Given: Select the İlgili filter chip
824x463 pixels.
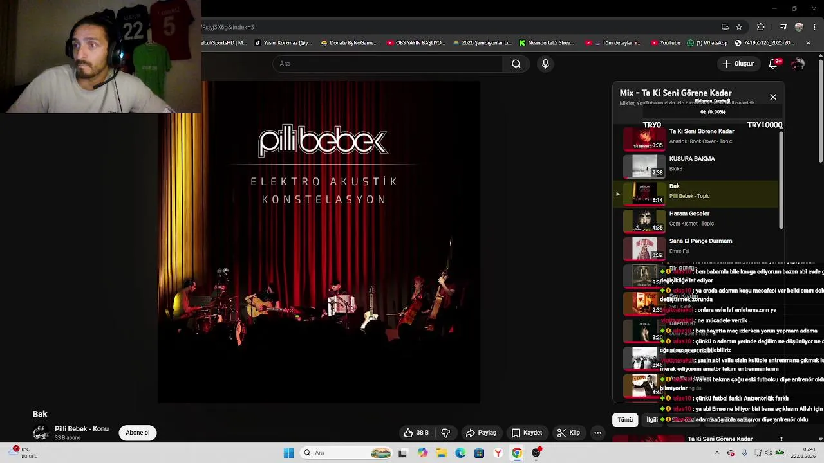Looking at the screenshot, I should pos(652,420).
